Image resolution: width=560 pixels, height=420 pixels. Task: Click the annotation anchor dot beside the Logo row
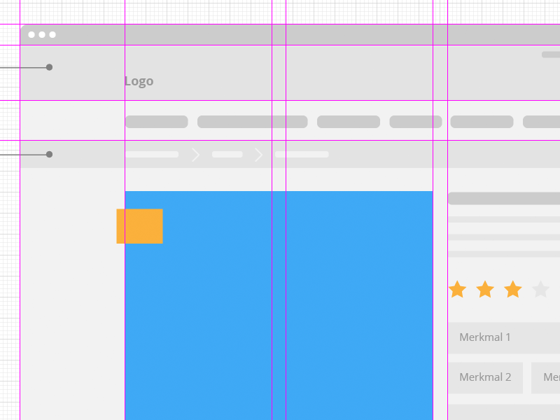(50, 68)
